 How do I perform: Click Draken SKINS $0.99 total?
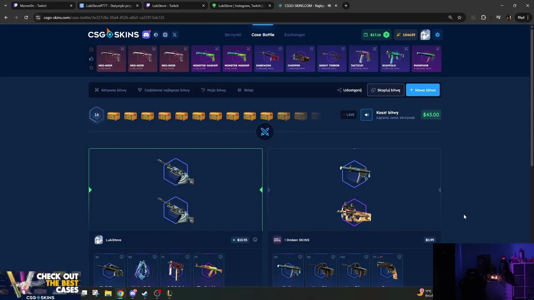430,240
